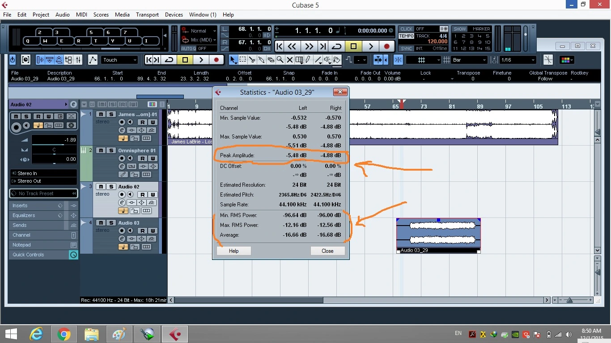Open the Devices menu
The height and width of the screenshot is (343, 611).
click(x=174, y=14)
